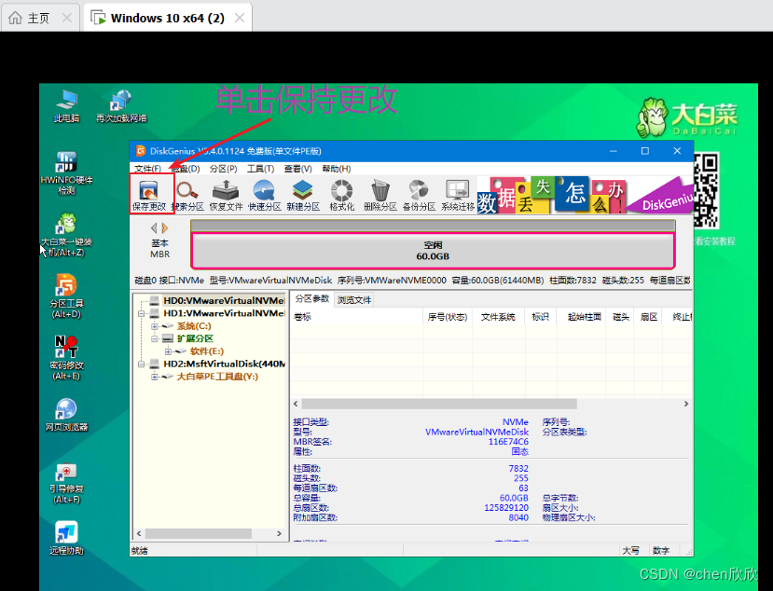Close the Windows 10 x64 (2) tab
Viewport: 773px width, 591px height.
pyautogui.click(x=240, y=19)
